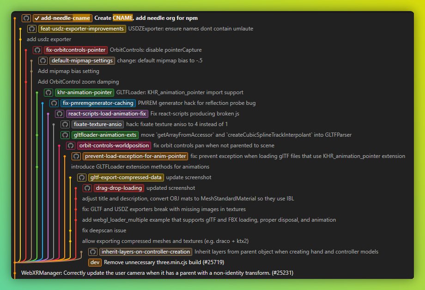Open commit 'add webgl_loader_multiple example'

tap(209, 220)
